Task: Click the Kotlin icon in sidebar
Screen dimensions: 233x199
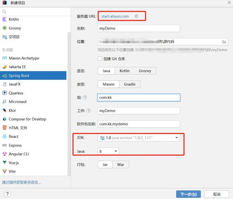Action: 5,19
